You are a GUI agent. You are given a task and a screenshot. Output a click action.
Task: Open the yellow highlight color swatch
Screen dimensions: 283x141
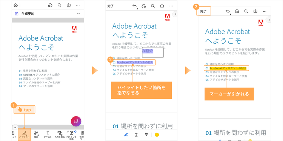pos(157,135)
